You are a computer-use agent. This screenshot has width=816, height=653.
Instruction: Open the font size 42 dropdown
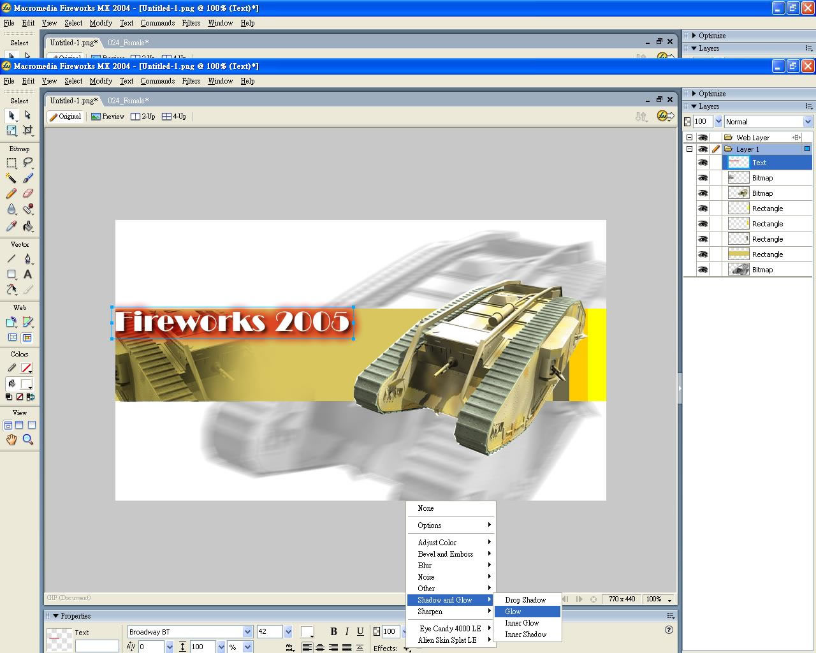pos(288,632)
